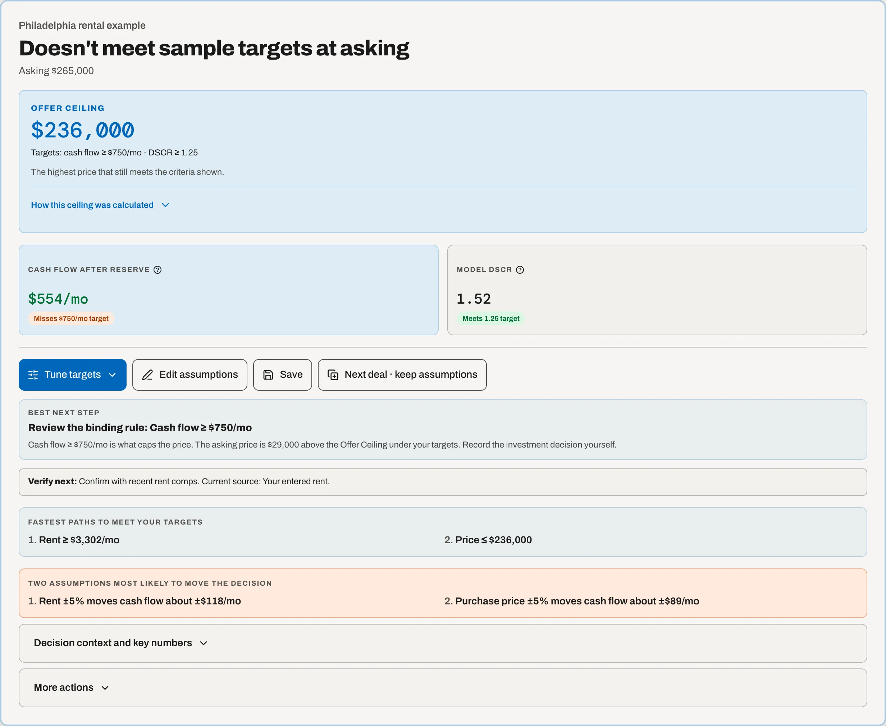Image resolution: width=886 pixels, height=726 pixels.
Task: Click the Review the binding rule heading
Action: pyautogui.click(x=140, y=427)
